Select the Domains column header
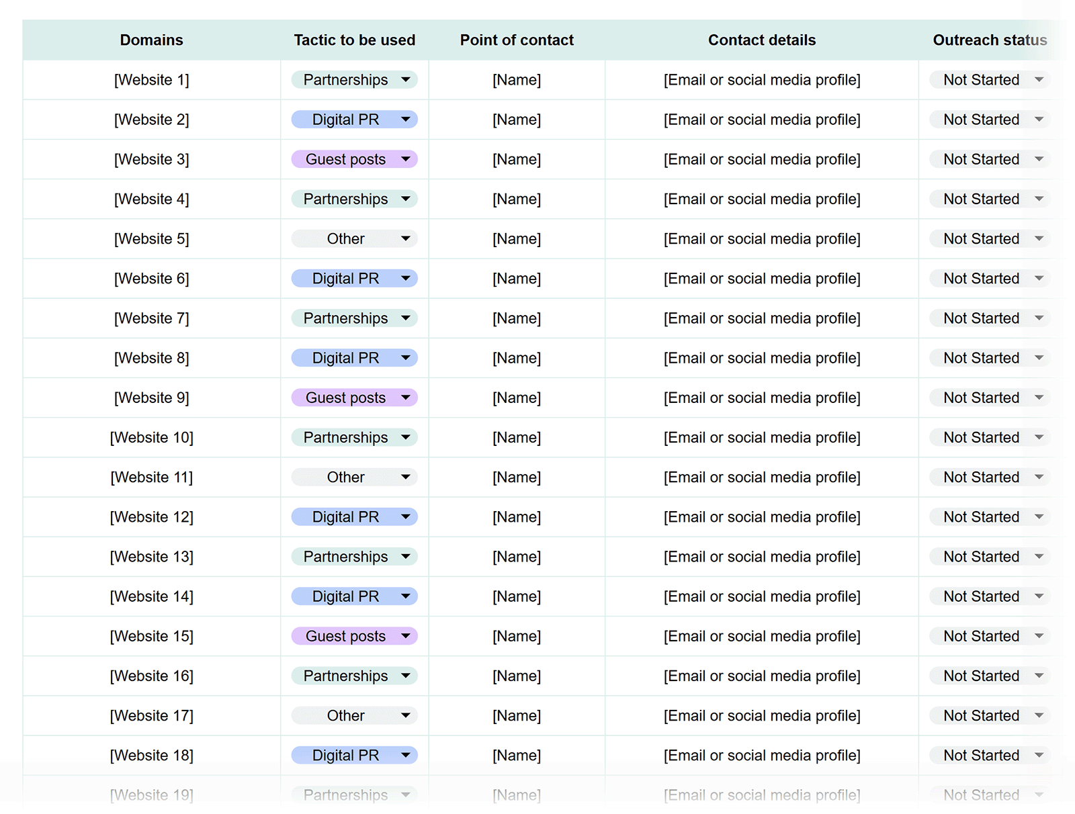 click(152, 40)
